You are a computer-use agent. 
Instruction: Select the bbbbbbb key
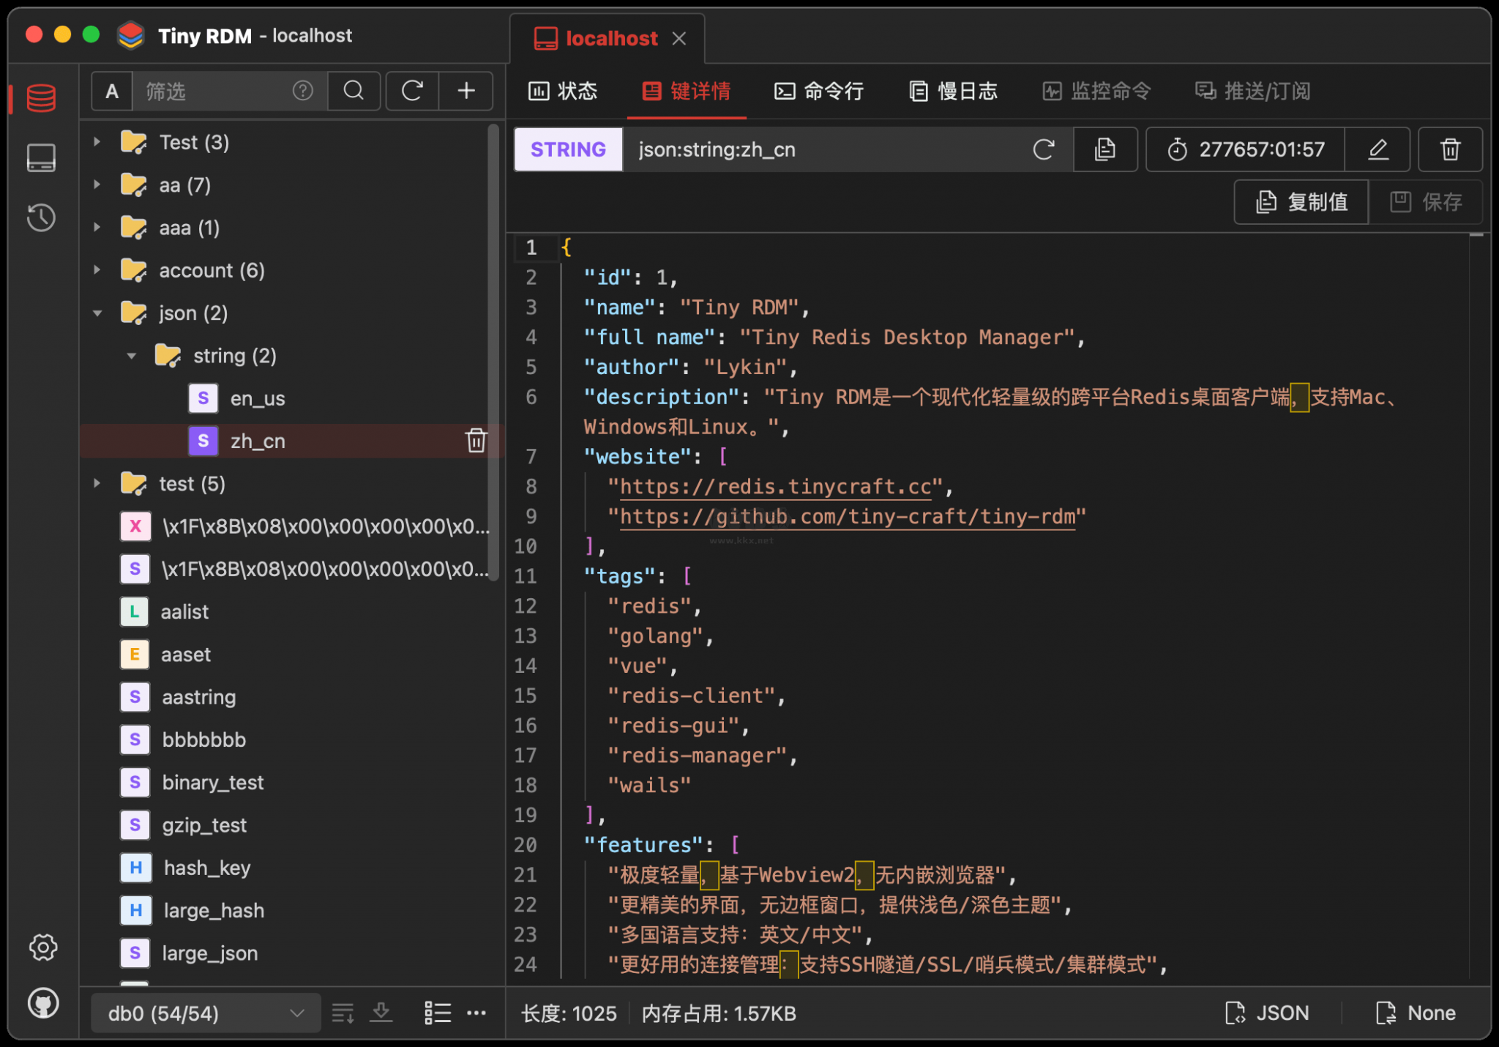click(204, 740)
